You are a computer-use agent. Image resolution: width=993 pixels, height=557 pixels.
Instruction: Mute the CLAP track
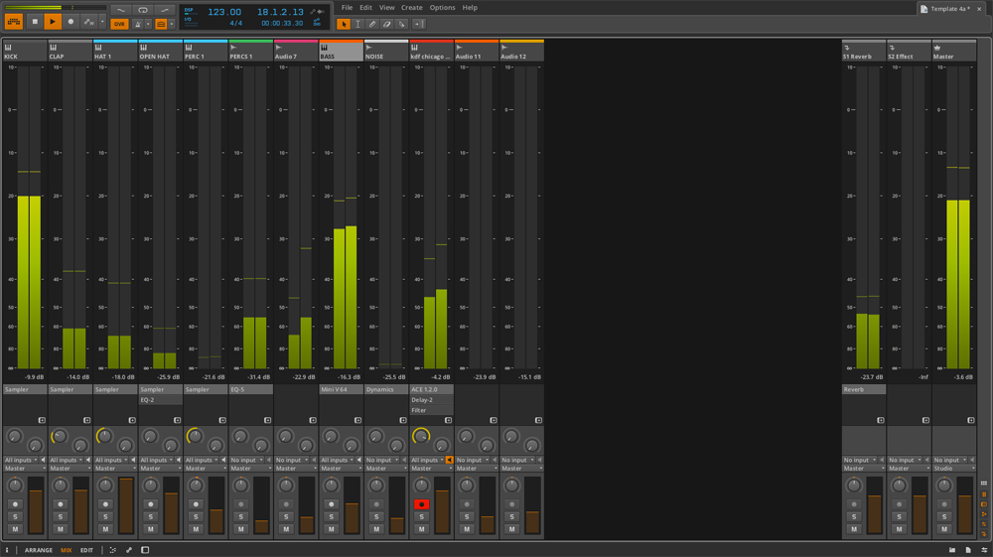click(x=61, y=529)
